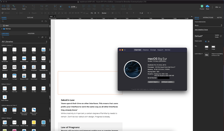Toggle underline text formatting
The image size is (224, 131).
pyautogui.click(x=62, y=13)
